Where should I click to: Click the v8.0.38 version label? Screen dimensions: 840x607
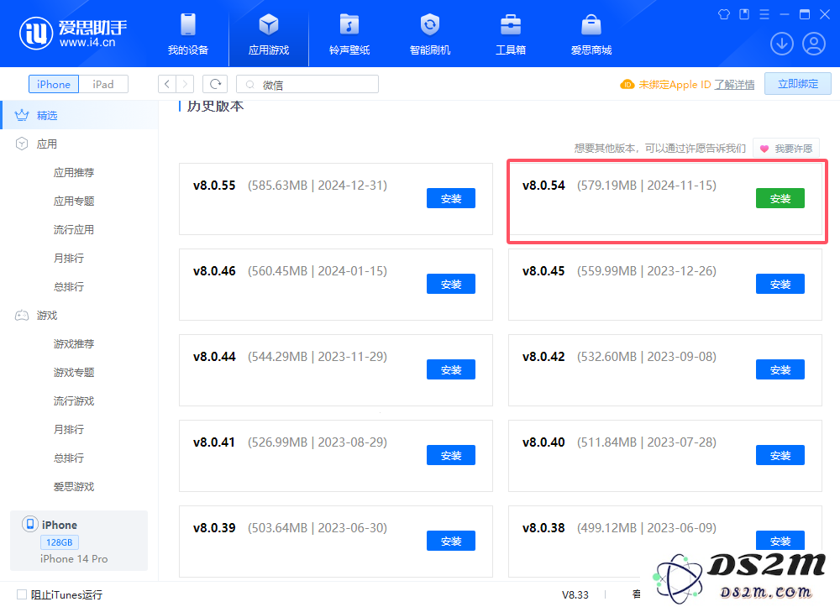(x=543, y=528)
